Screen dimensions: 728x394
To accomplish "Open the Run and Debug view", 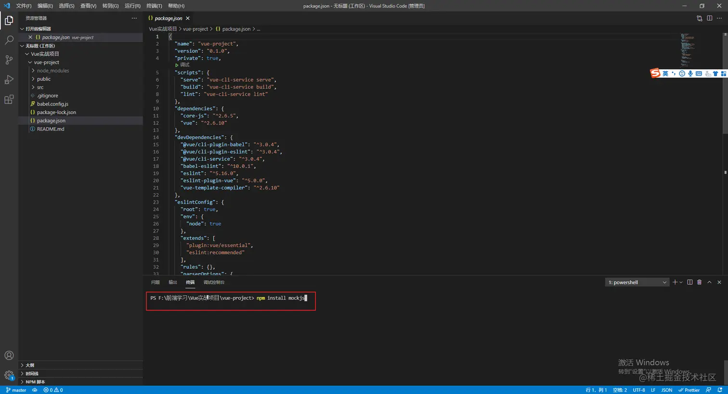I will tap(9, 79).
